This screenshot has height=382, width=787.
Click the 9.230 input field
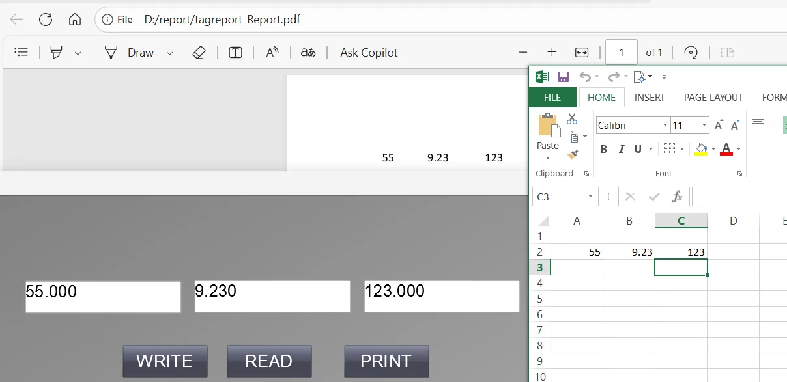(272, 297)
